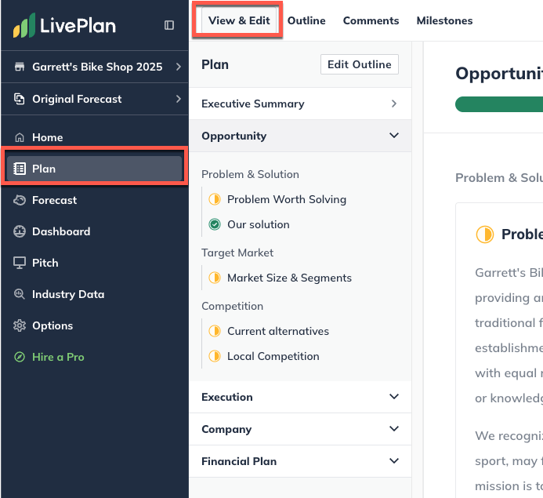Select the Original Forecast label
The image size is (543, 498).
[x=77, y=99]
